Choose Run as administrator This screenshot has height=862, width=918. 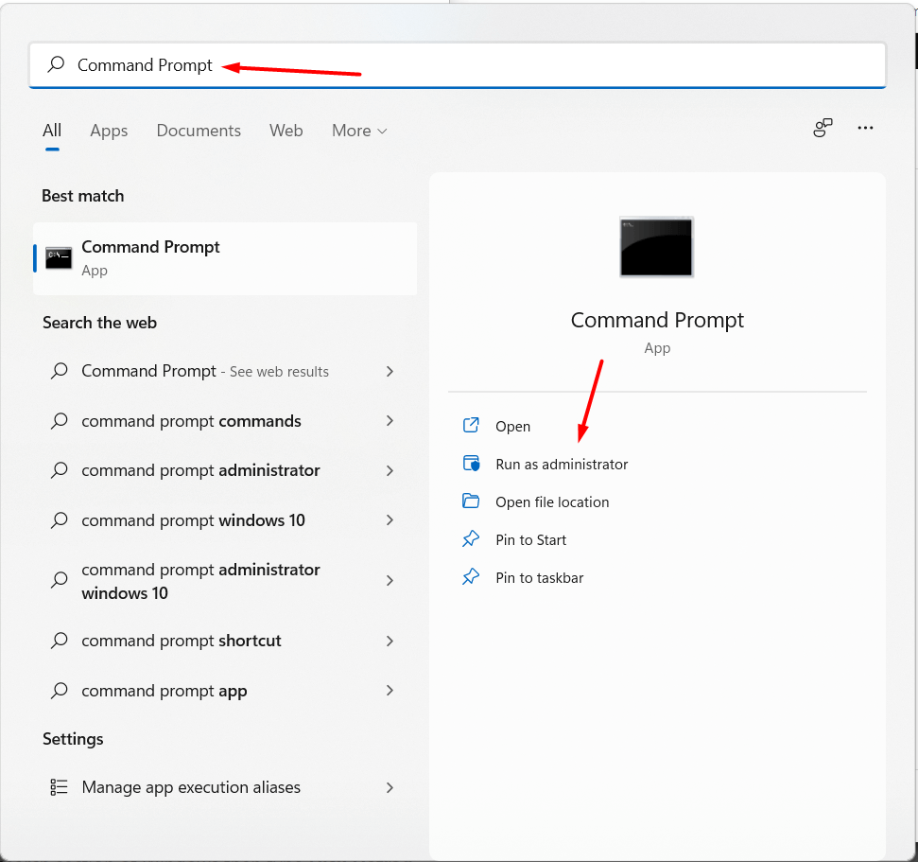click(x=562, y=465)
